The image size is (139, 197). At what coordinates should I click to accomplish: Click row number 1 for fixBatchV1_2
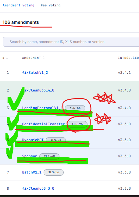tap(8, 73)
